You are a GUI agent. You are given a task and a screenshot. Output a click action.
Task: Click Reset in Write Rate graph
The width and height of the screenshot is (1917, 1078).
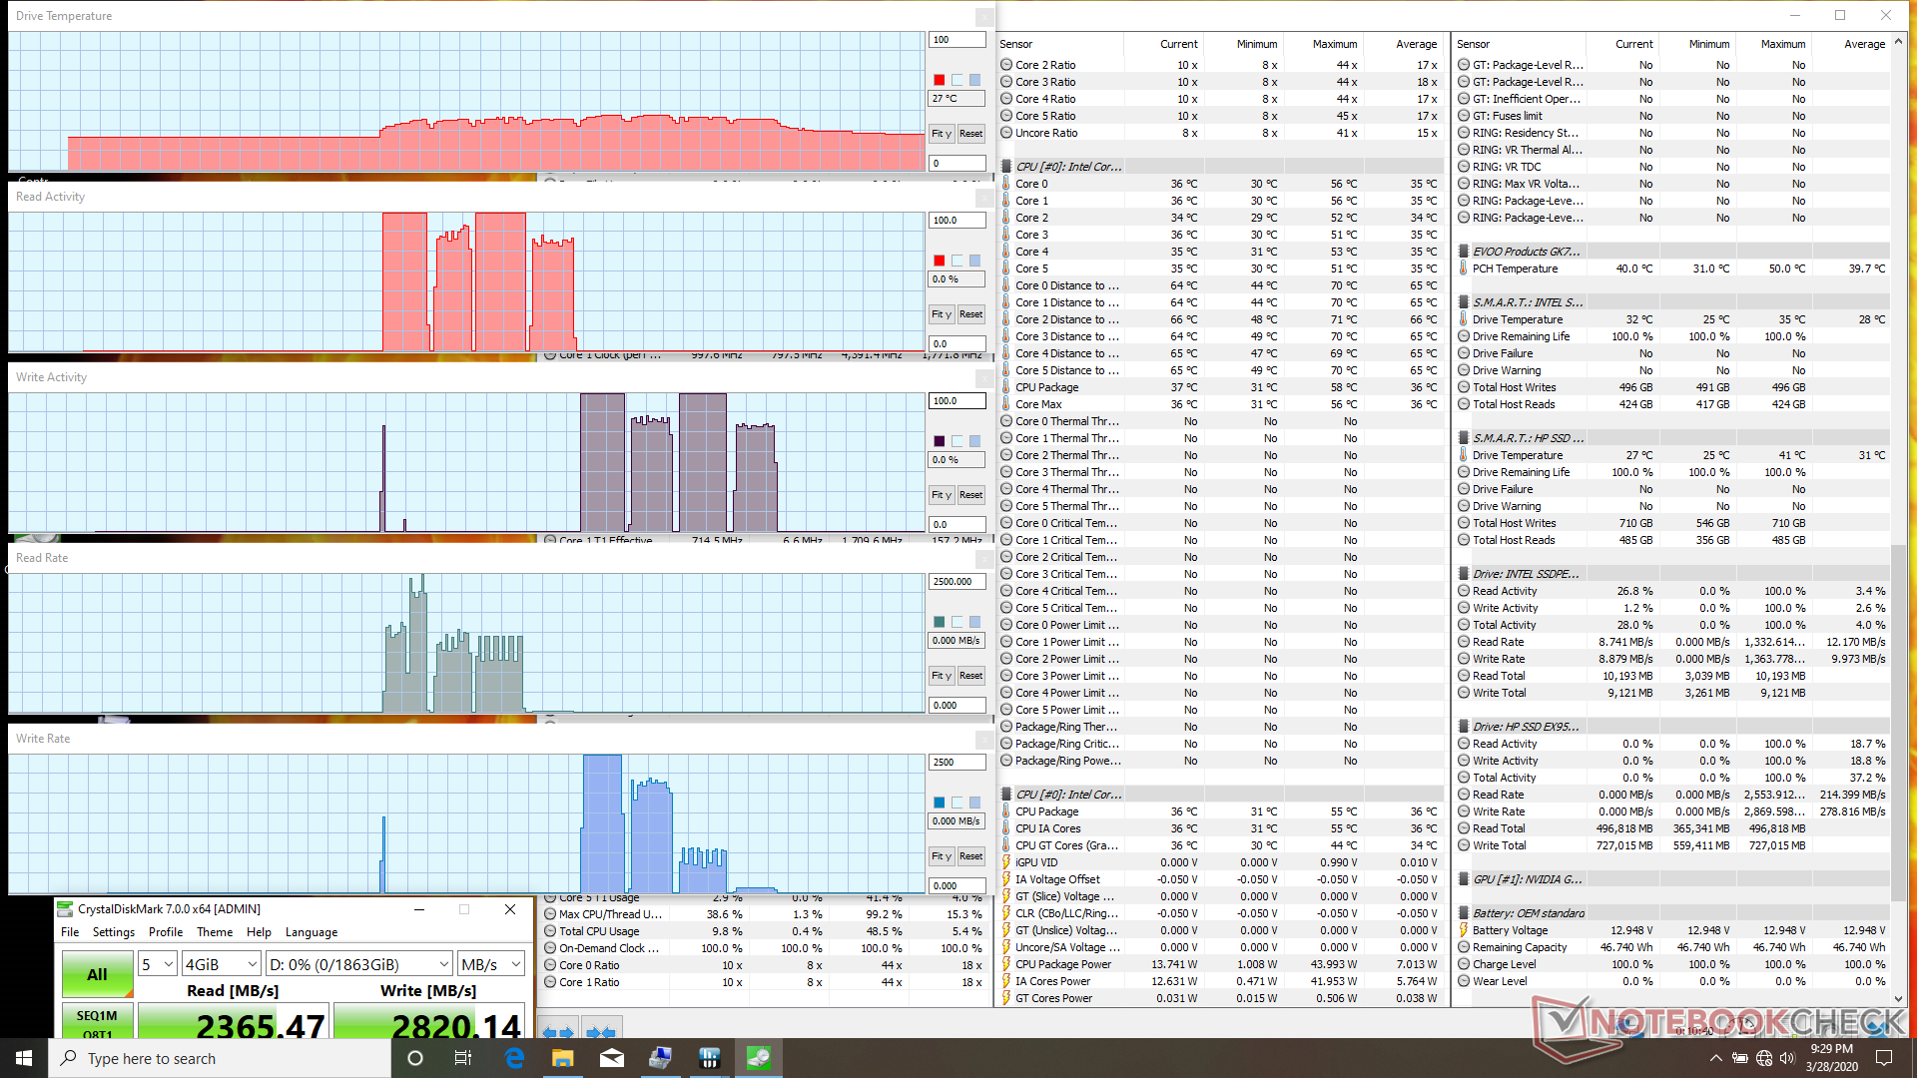pyautogui.click(x=970, y=856)
